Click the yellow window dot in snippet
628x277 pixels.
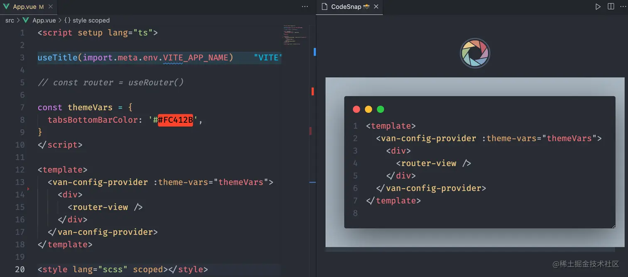pyautogui.click(x=368, y=109)
